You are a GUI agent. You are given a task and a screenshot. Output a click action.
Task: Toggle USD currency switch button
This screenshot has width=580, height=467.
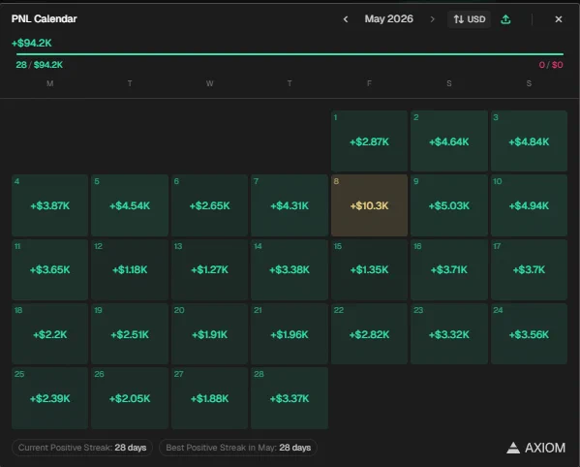pos(469,19)
